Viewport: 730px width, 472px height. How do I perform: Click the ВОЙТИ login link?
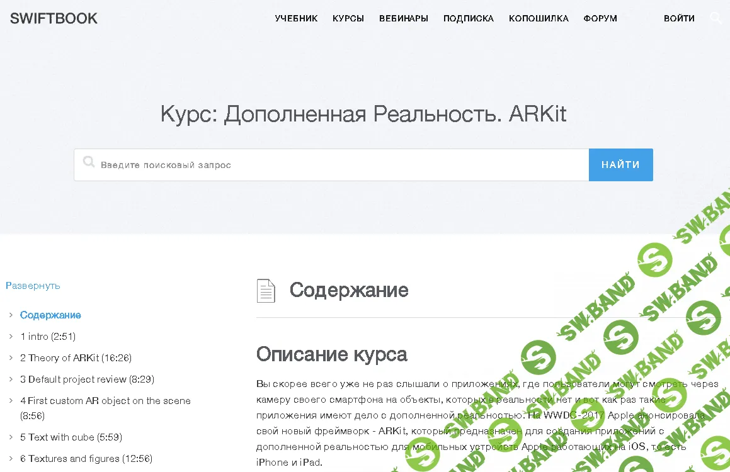679,18
